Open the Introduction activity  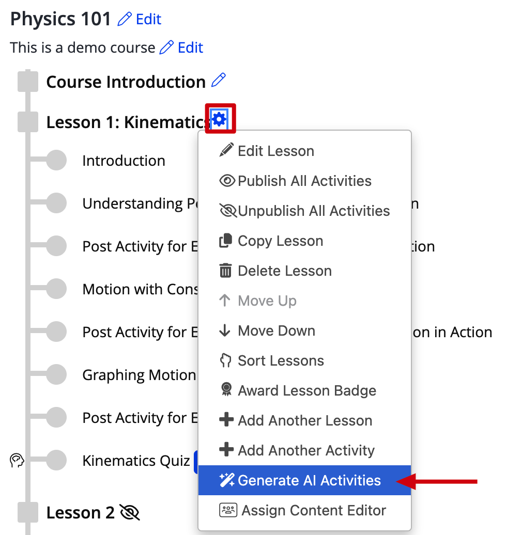pos(124,161)
